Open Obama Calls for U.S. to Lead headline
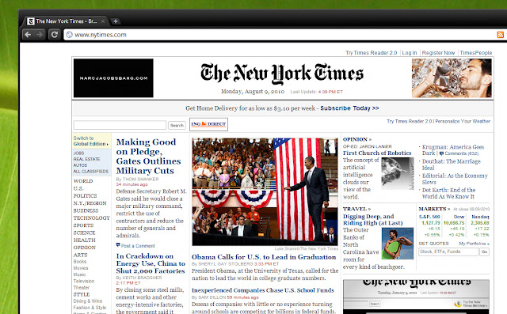Image resolution: width=507 pixels, height=314 pixels. coord(264,257)
